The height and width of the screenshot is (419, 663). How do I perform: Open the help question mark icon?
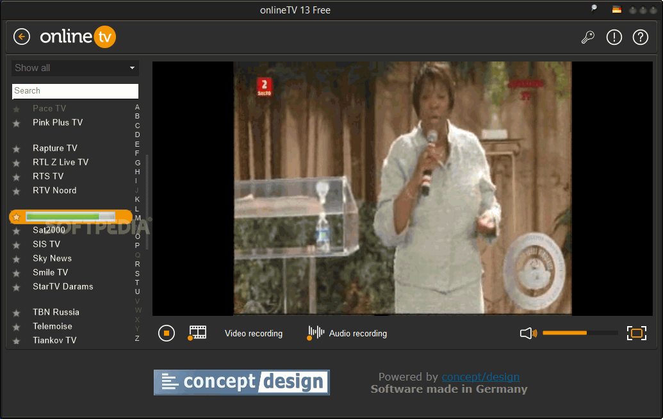pos(640,37)
